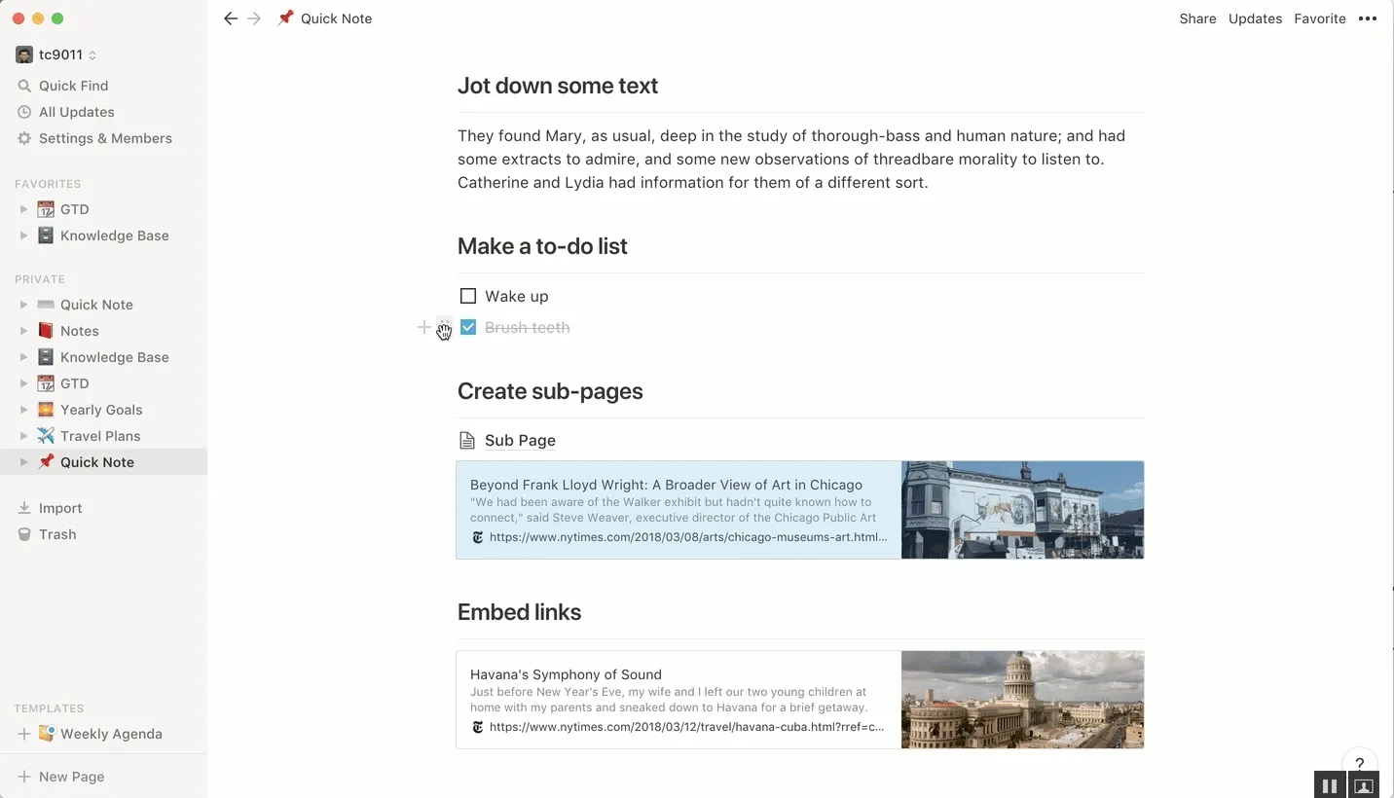Screen dimensions: 1394x798
Task: Expand the Yearly Goals page toggle
Action: point(24,410)
